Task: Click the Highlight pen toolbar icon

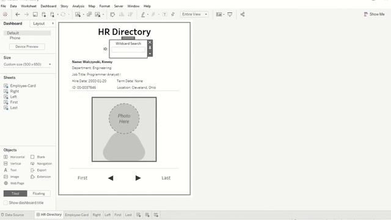Action: pos(143,15)
